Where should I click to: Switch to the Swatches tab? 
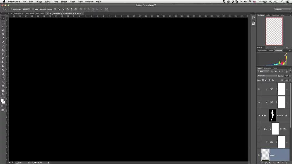(x=275, y=15)
